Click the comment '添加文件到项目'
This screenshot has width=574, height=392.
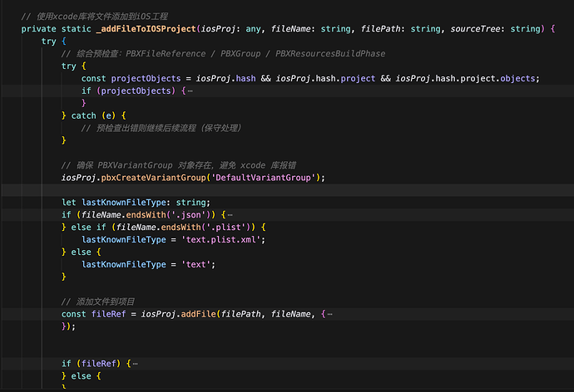pos(98,302)
